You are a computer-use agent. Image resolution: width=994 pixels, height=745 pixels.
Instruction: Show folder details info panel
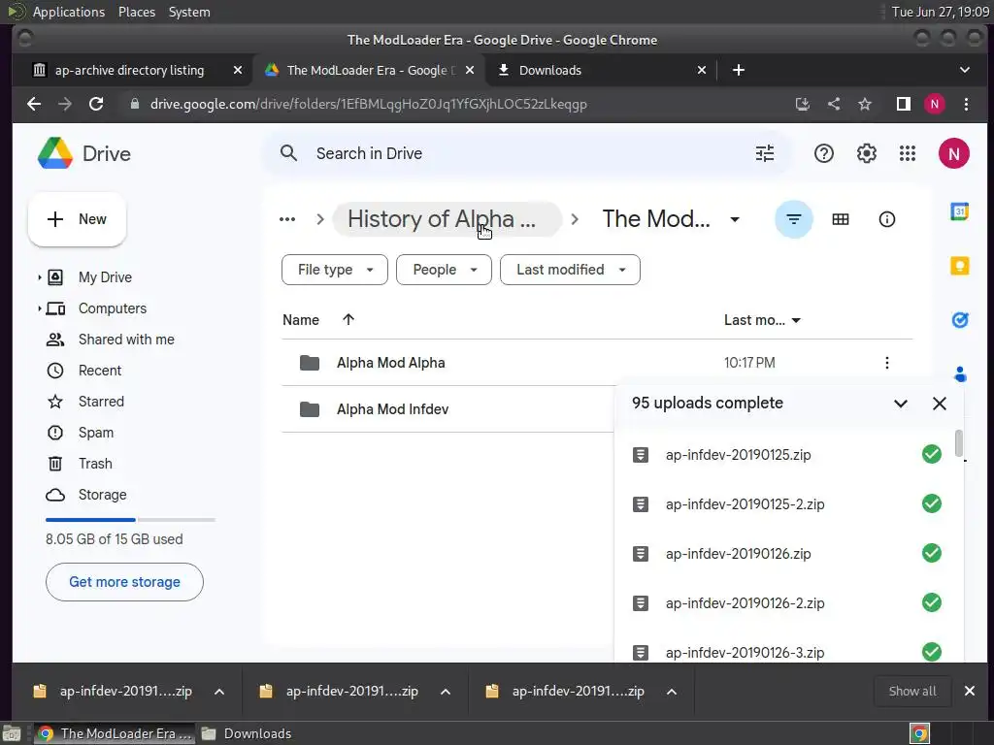point(886,219)
